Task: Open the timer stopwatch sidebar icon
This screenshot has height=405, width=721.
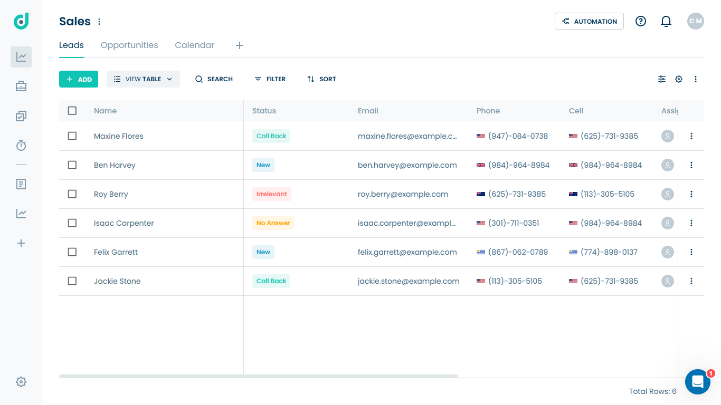Action: pos(21,146)
